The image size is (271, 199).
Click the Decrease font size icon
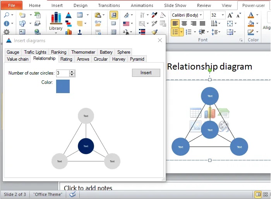coord(238,15)
